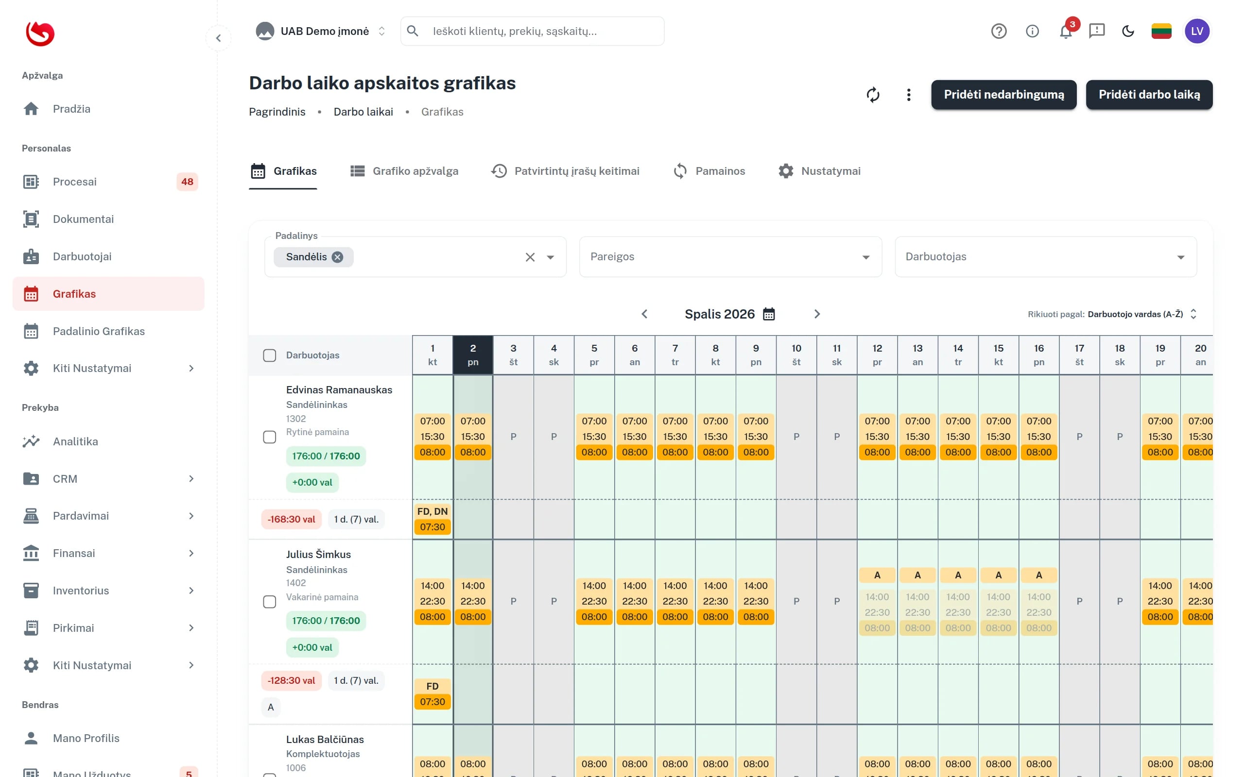Follow the Pagrindinis breadcrumb link
Screen dimensions: 1244x777
(x=277, y=112)
